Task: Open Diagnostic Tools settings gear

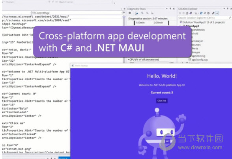Action: pyautogui.click(x=130, y=13)
